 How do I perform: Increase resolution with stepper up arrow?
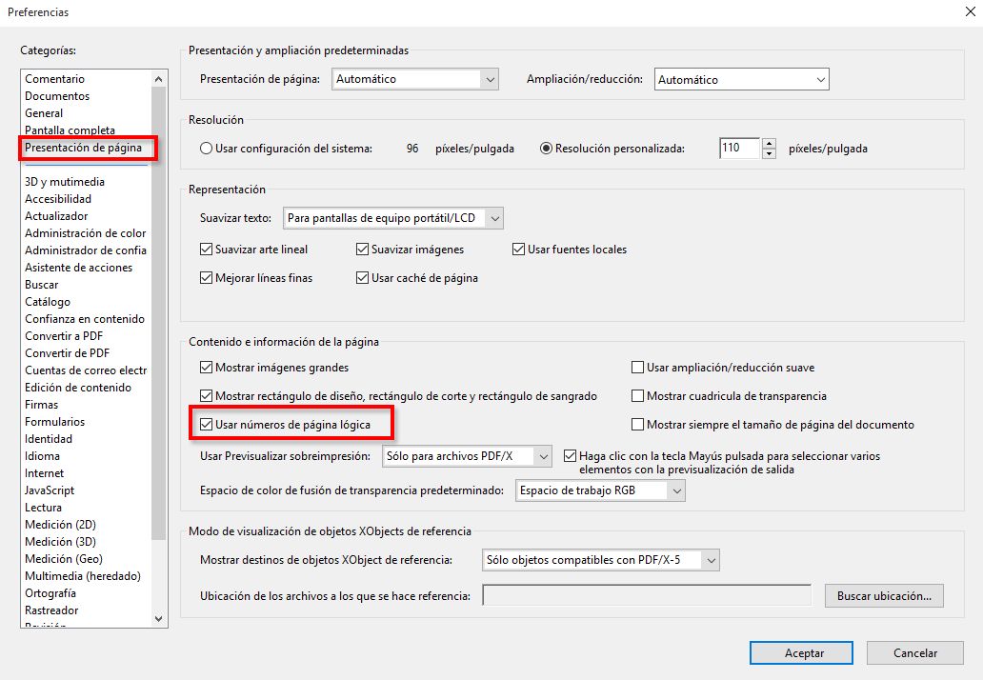770,144
